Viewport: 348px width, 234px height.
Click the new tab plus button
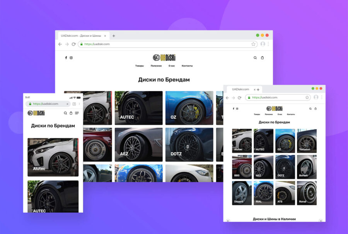coord(114,35)
